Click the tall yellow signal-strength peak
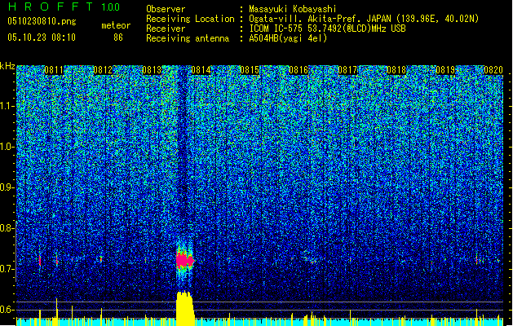Viewport: 513px width, 326px height. 185,308
